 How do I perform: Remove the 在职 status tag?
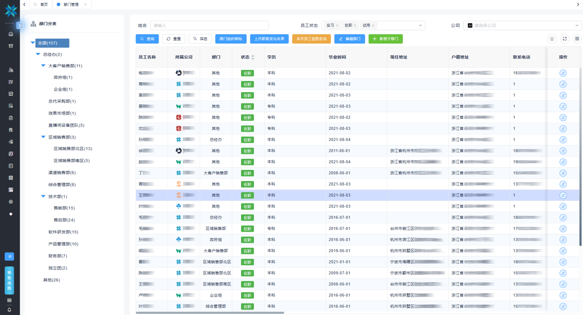click(x=355, y=25)
